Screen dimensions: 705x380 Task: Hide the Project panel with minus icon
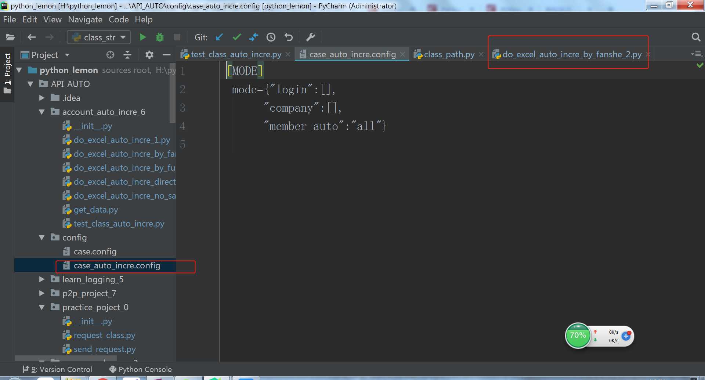[x=167, y=55]
